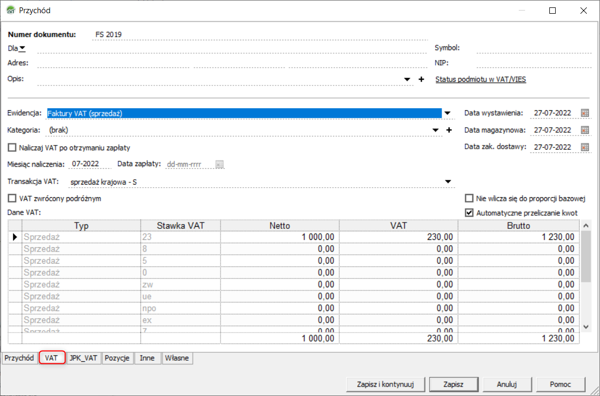Click the Data zapłaty dd-mm-rrrr field
Image resolution: width=600 pixels, height=396 pixels.
click(x=189, y=165)
